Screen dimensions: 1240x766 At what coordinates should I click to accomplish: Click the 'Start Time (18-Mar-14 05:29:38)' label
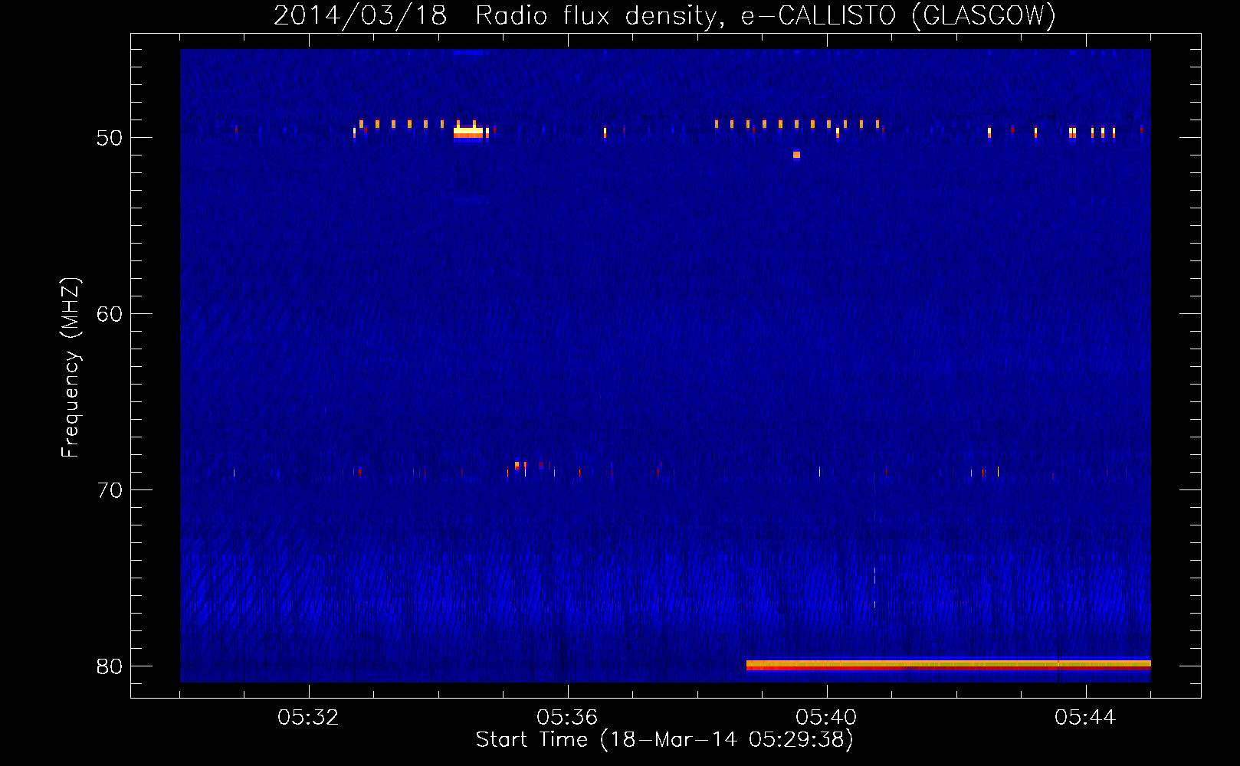664,740
